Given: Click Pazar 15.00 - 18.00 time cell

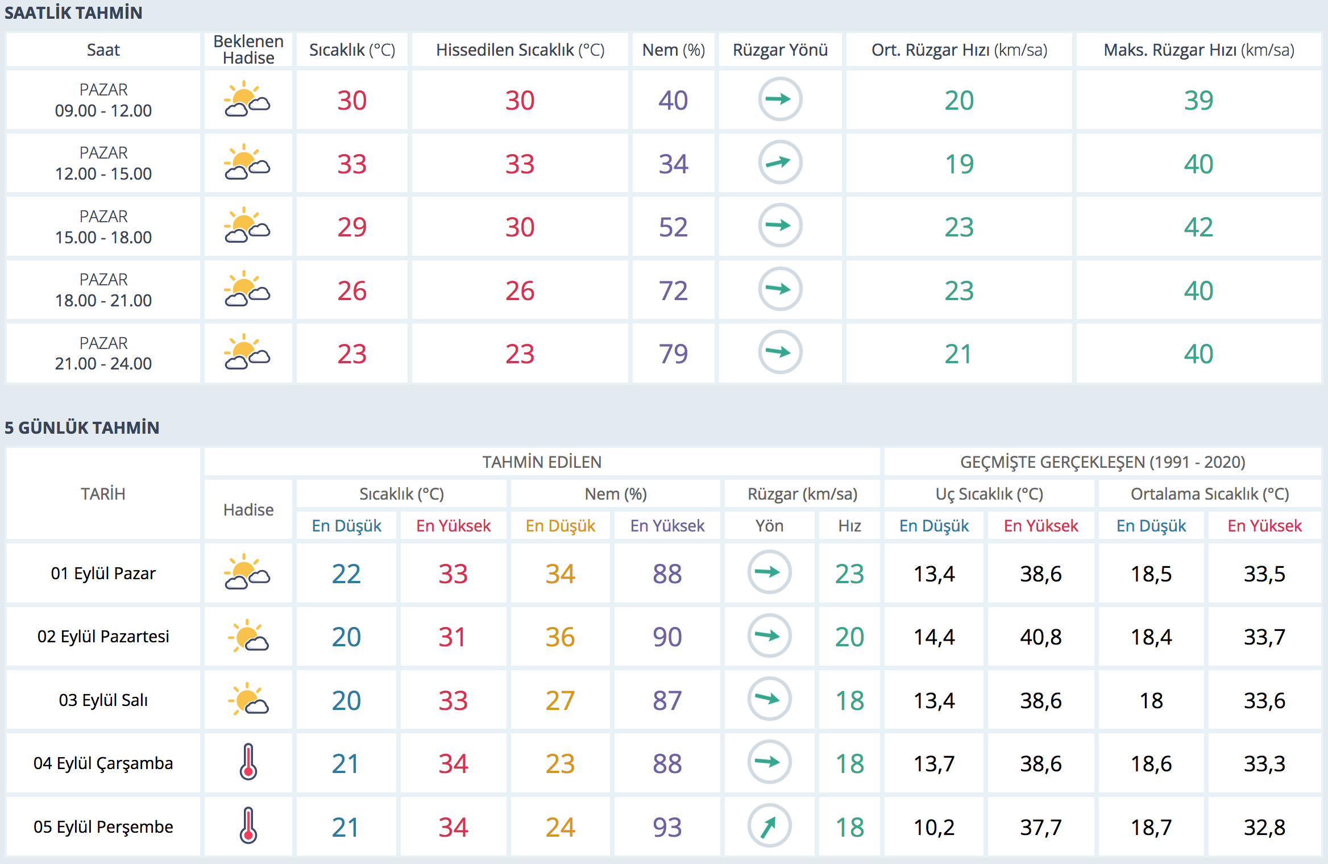Looking at the screenshot, I should [103, 226].
